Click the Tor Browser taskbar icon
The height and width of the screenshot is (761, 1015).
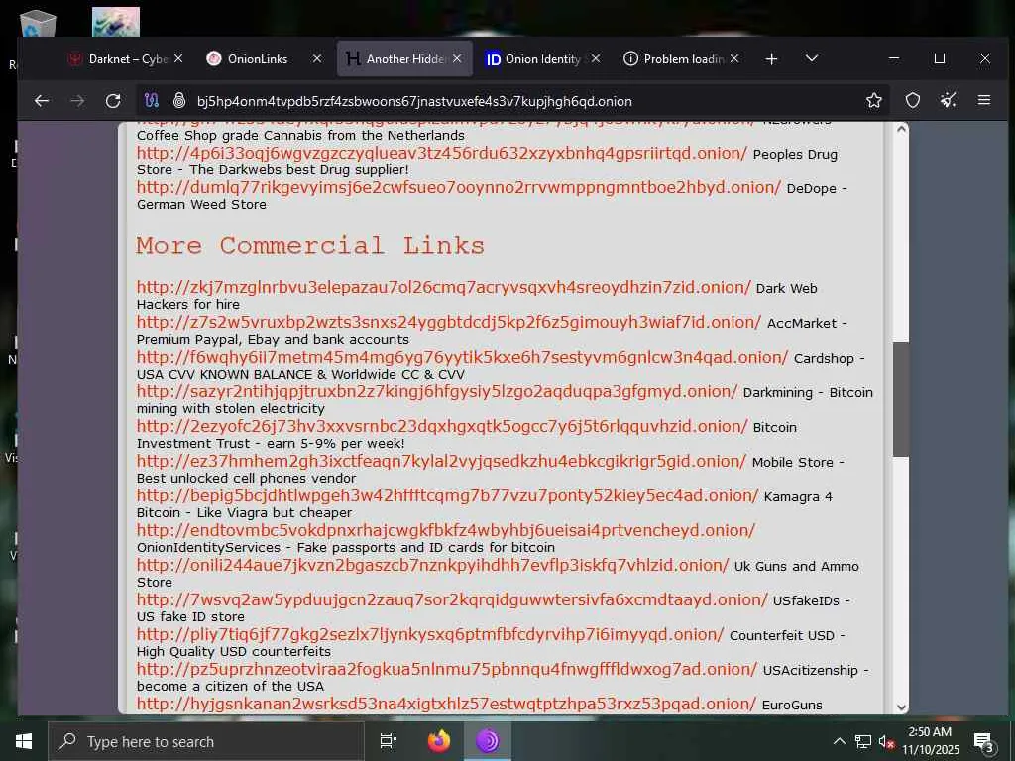488,741
